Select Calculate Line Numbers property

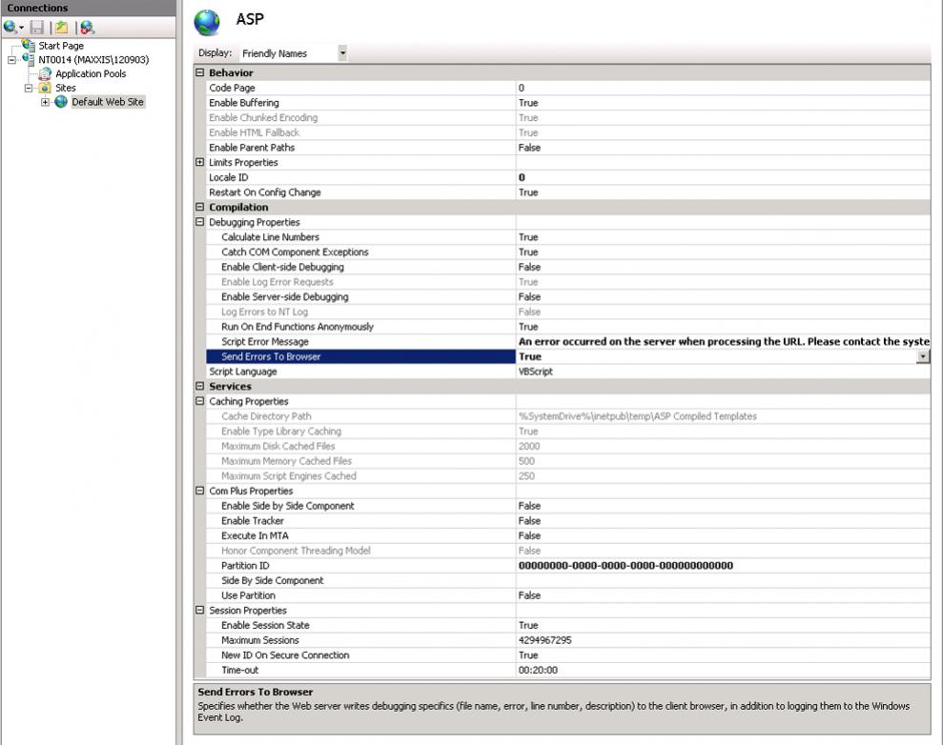click(x=567, y=236)
